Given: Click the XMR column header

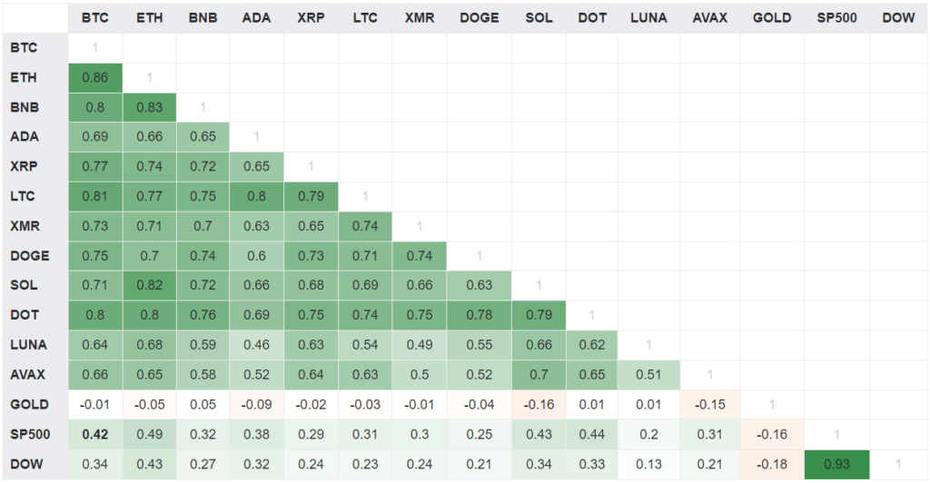Looking at the screenshot, I should 419,17.
